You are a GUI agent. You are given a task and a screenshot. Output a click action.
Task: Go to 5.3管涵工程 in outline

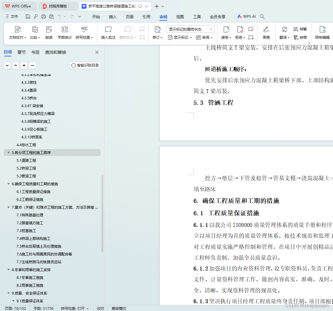pos(26,176)
